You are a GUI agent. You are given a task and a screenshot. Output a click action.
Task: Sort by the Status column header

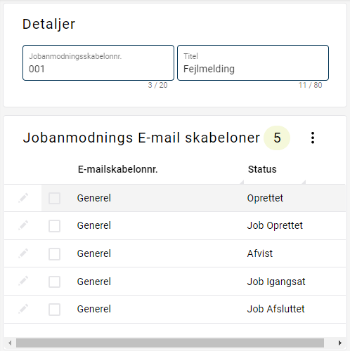262,169
